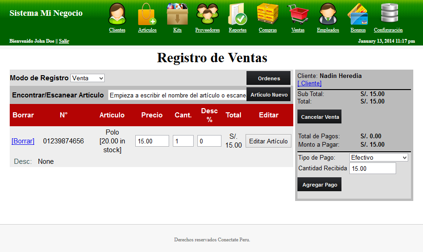
Task: Click item number 01239874656
Action: pyautogui.click(x=63, y=141)
